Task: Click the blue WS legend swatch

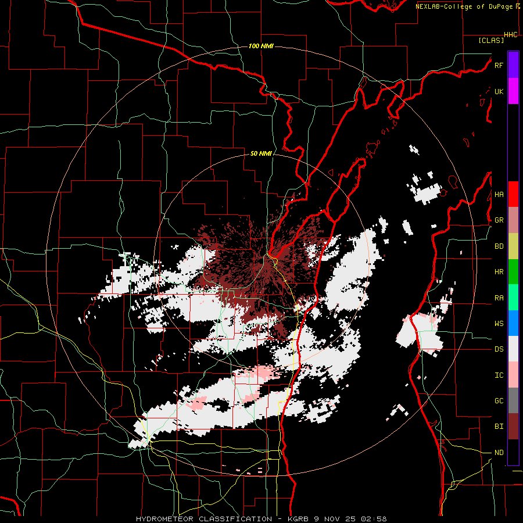Action: 513,323
